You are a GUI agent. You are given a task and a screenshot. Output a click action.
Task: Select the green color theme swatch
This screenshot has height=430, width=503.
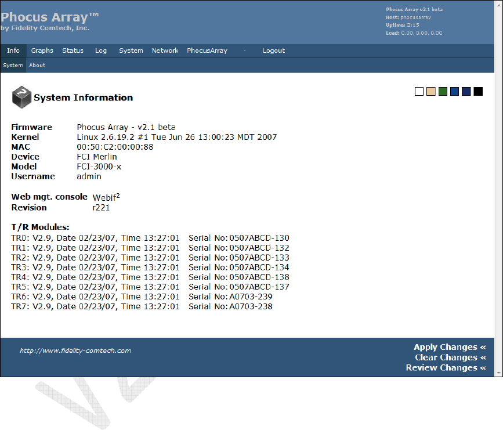443,92
